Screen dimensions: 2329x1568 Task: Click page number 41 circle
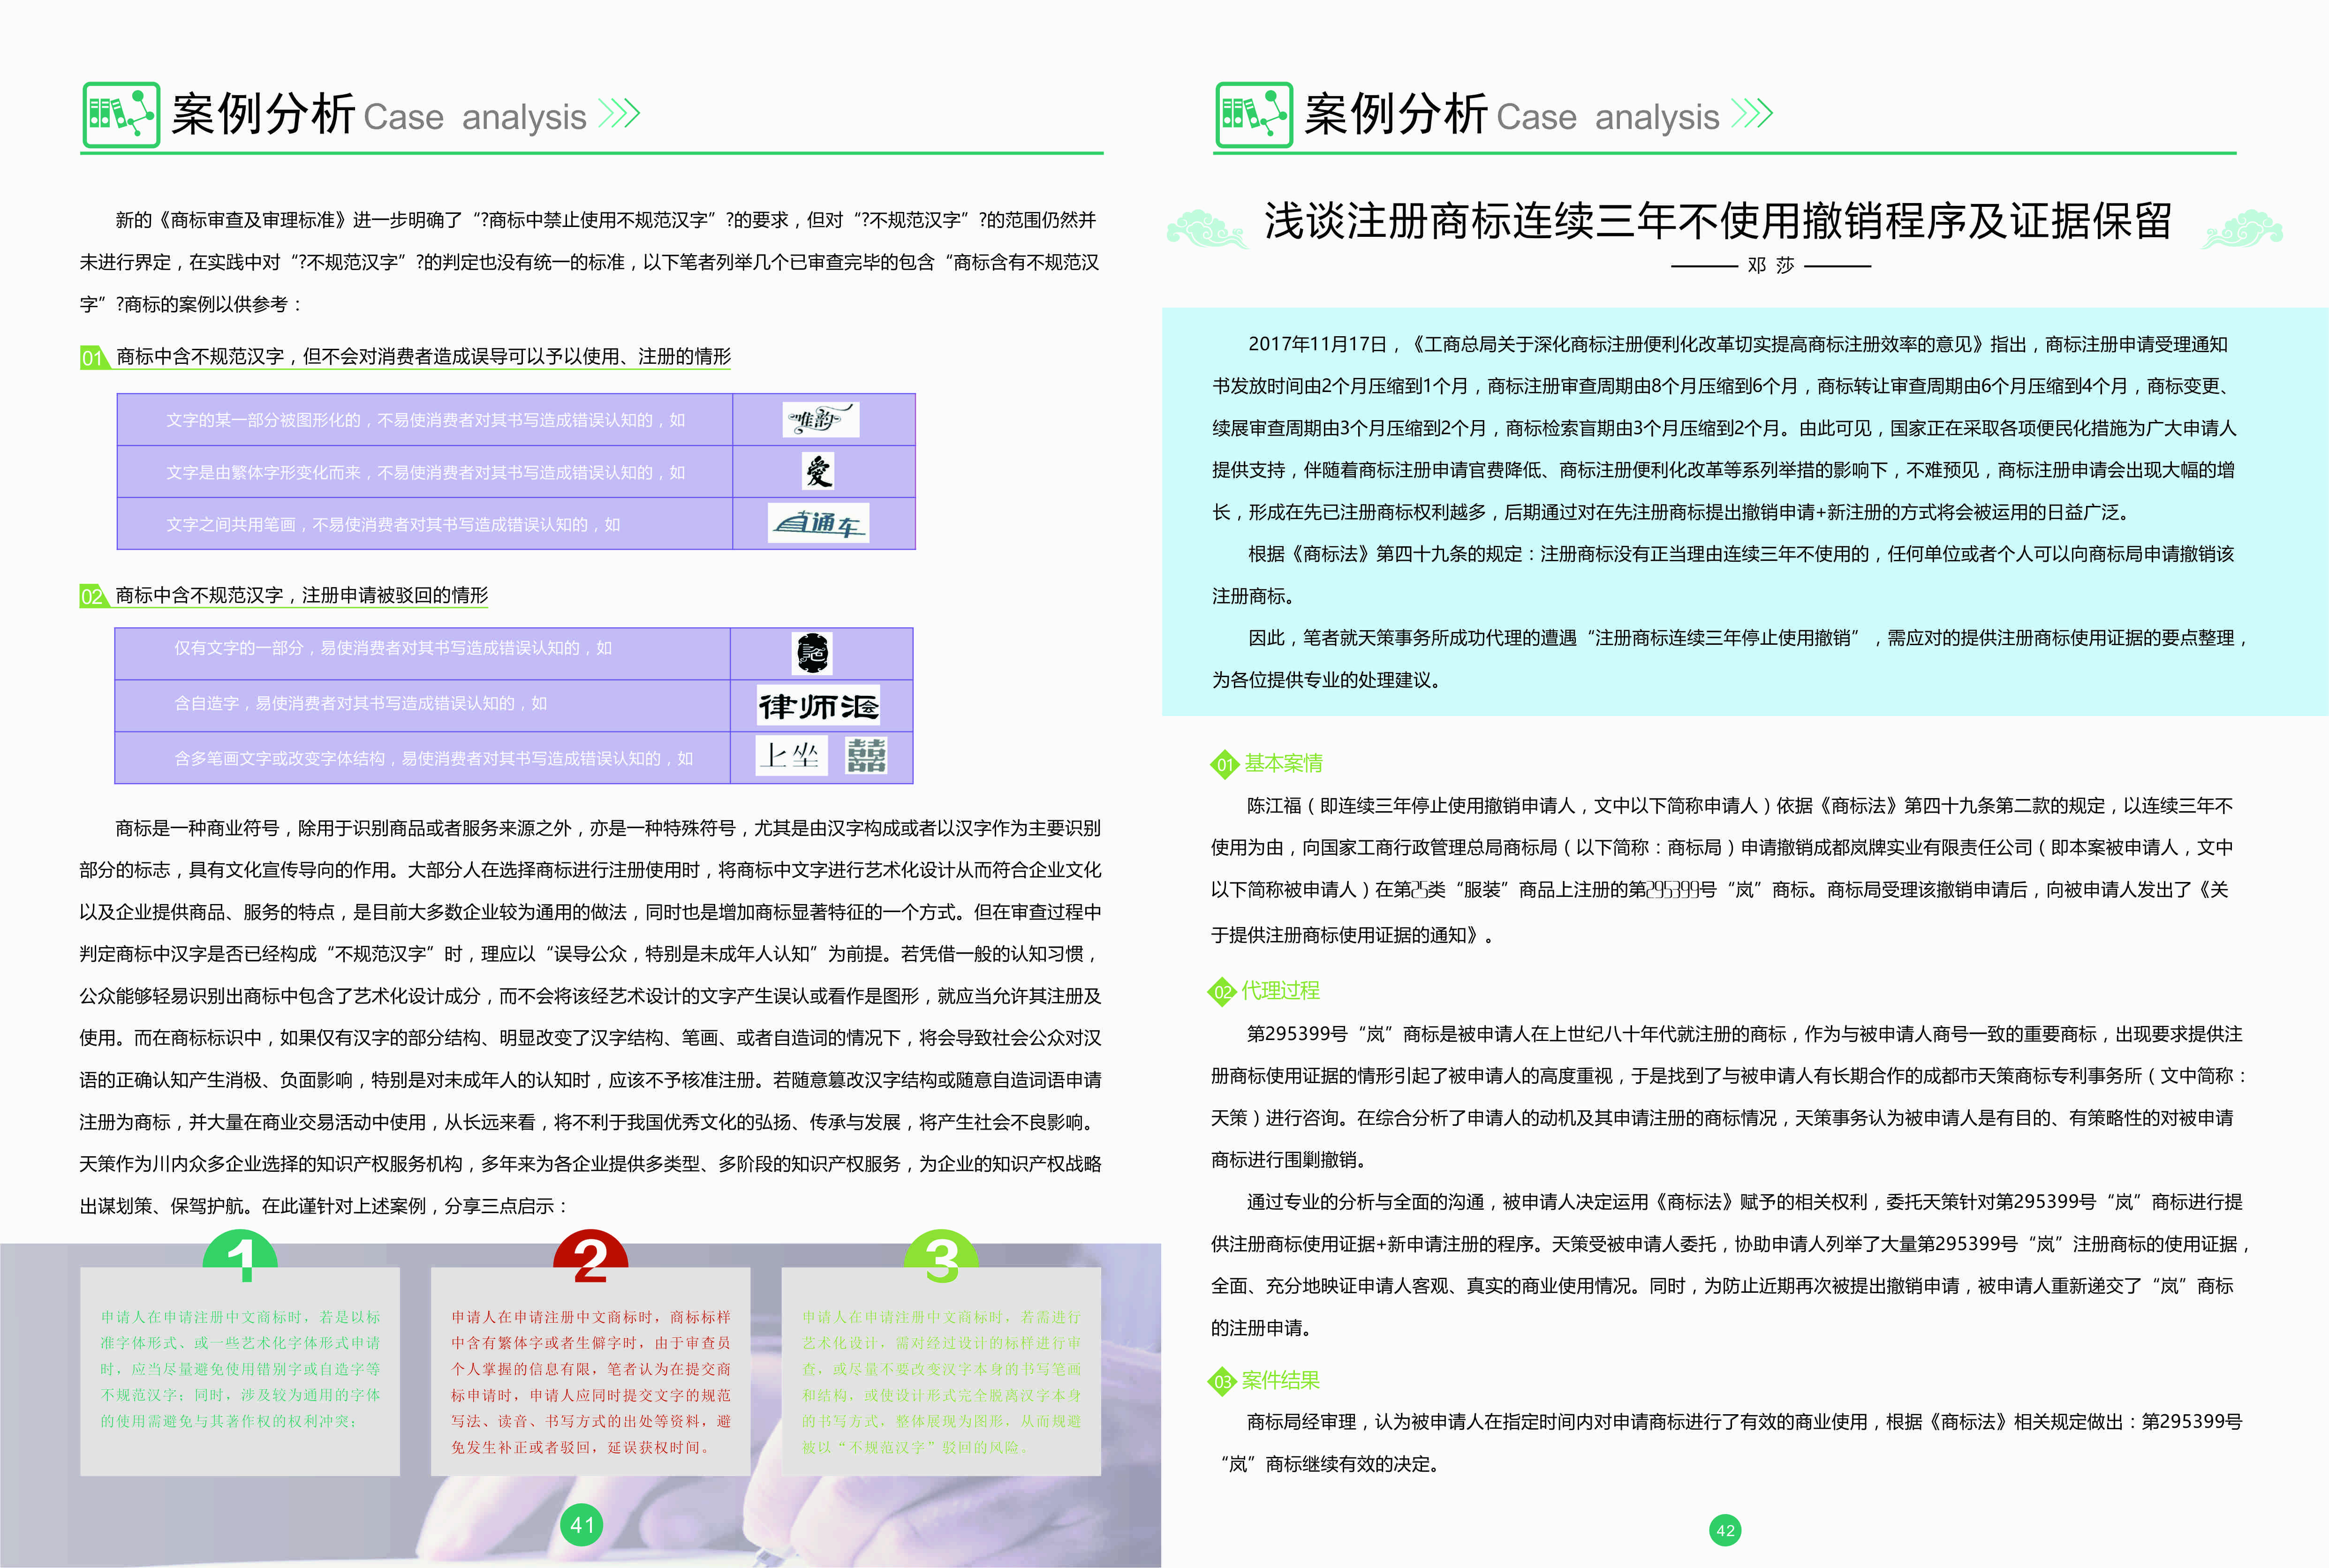582,1525
